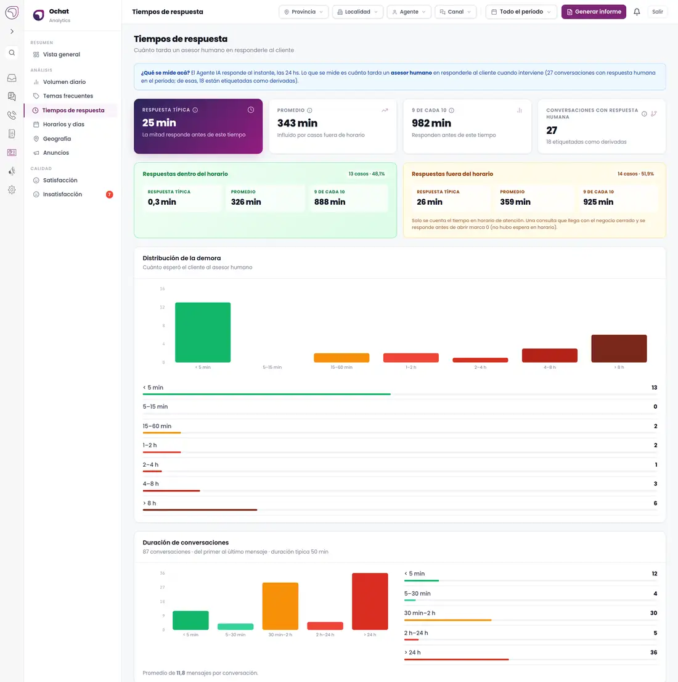Expand the left rail with the chevron arrow
The width and height of the screenshot is (678, 682).
[x=12, y=31]
